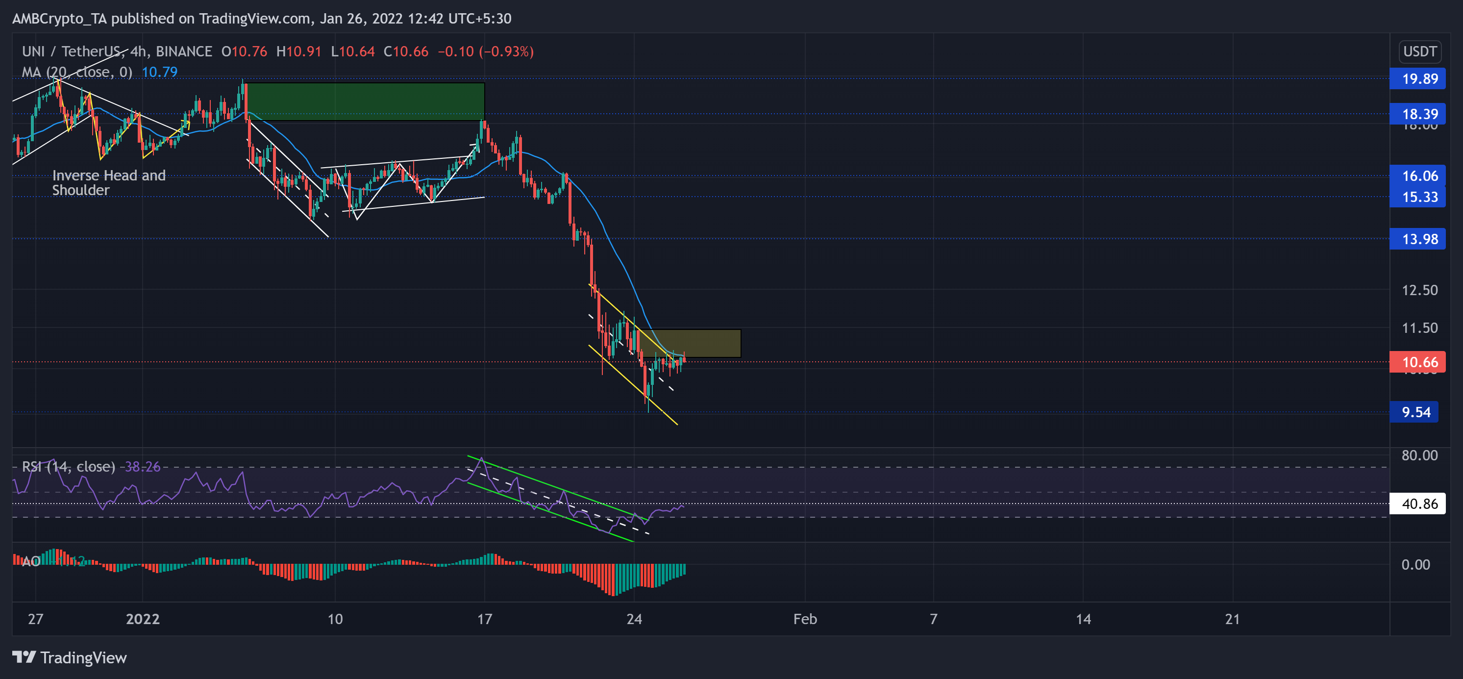
Task: Click the TradingView logo icon
Action: click(x=24, y=657)
